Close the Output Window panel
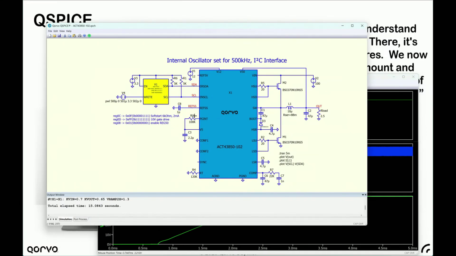This screenshot has width=456, height=256. click(366, 195)
